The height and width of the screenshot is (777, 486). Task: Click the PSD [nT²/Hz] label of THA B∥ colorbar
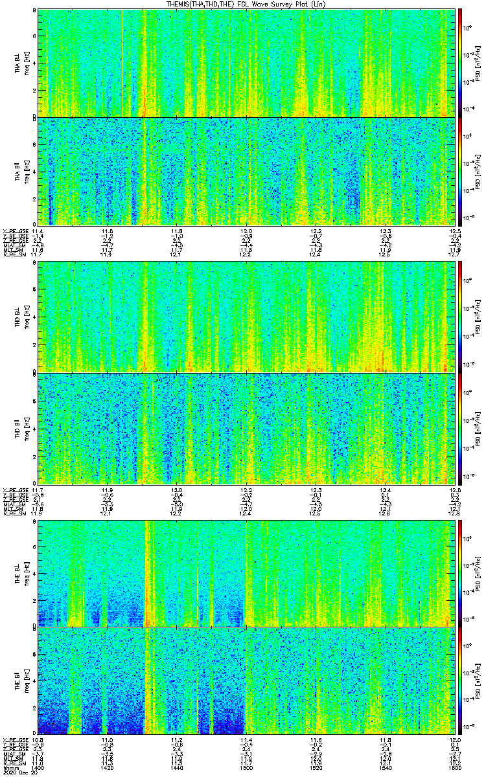(x=479, y=172)
